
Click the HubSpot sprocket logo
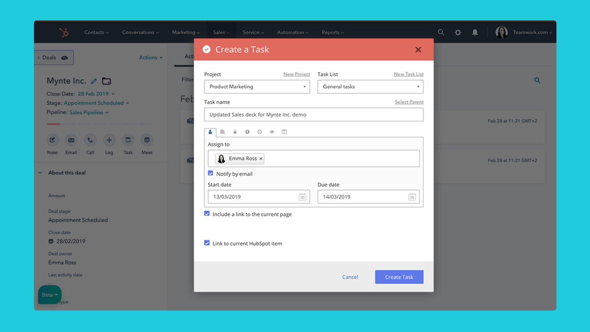(x=64, y=32)
